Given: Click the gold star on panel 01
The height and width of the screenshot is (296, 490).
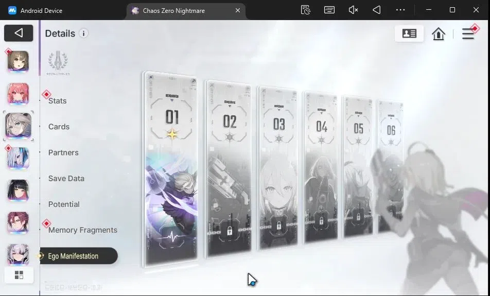Looking at the screenshot, I should click(x=172, y=135).
